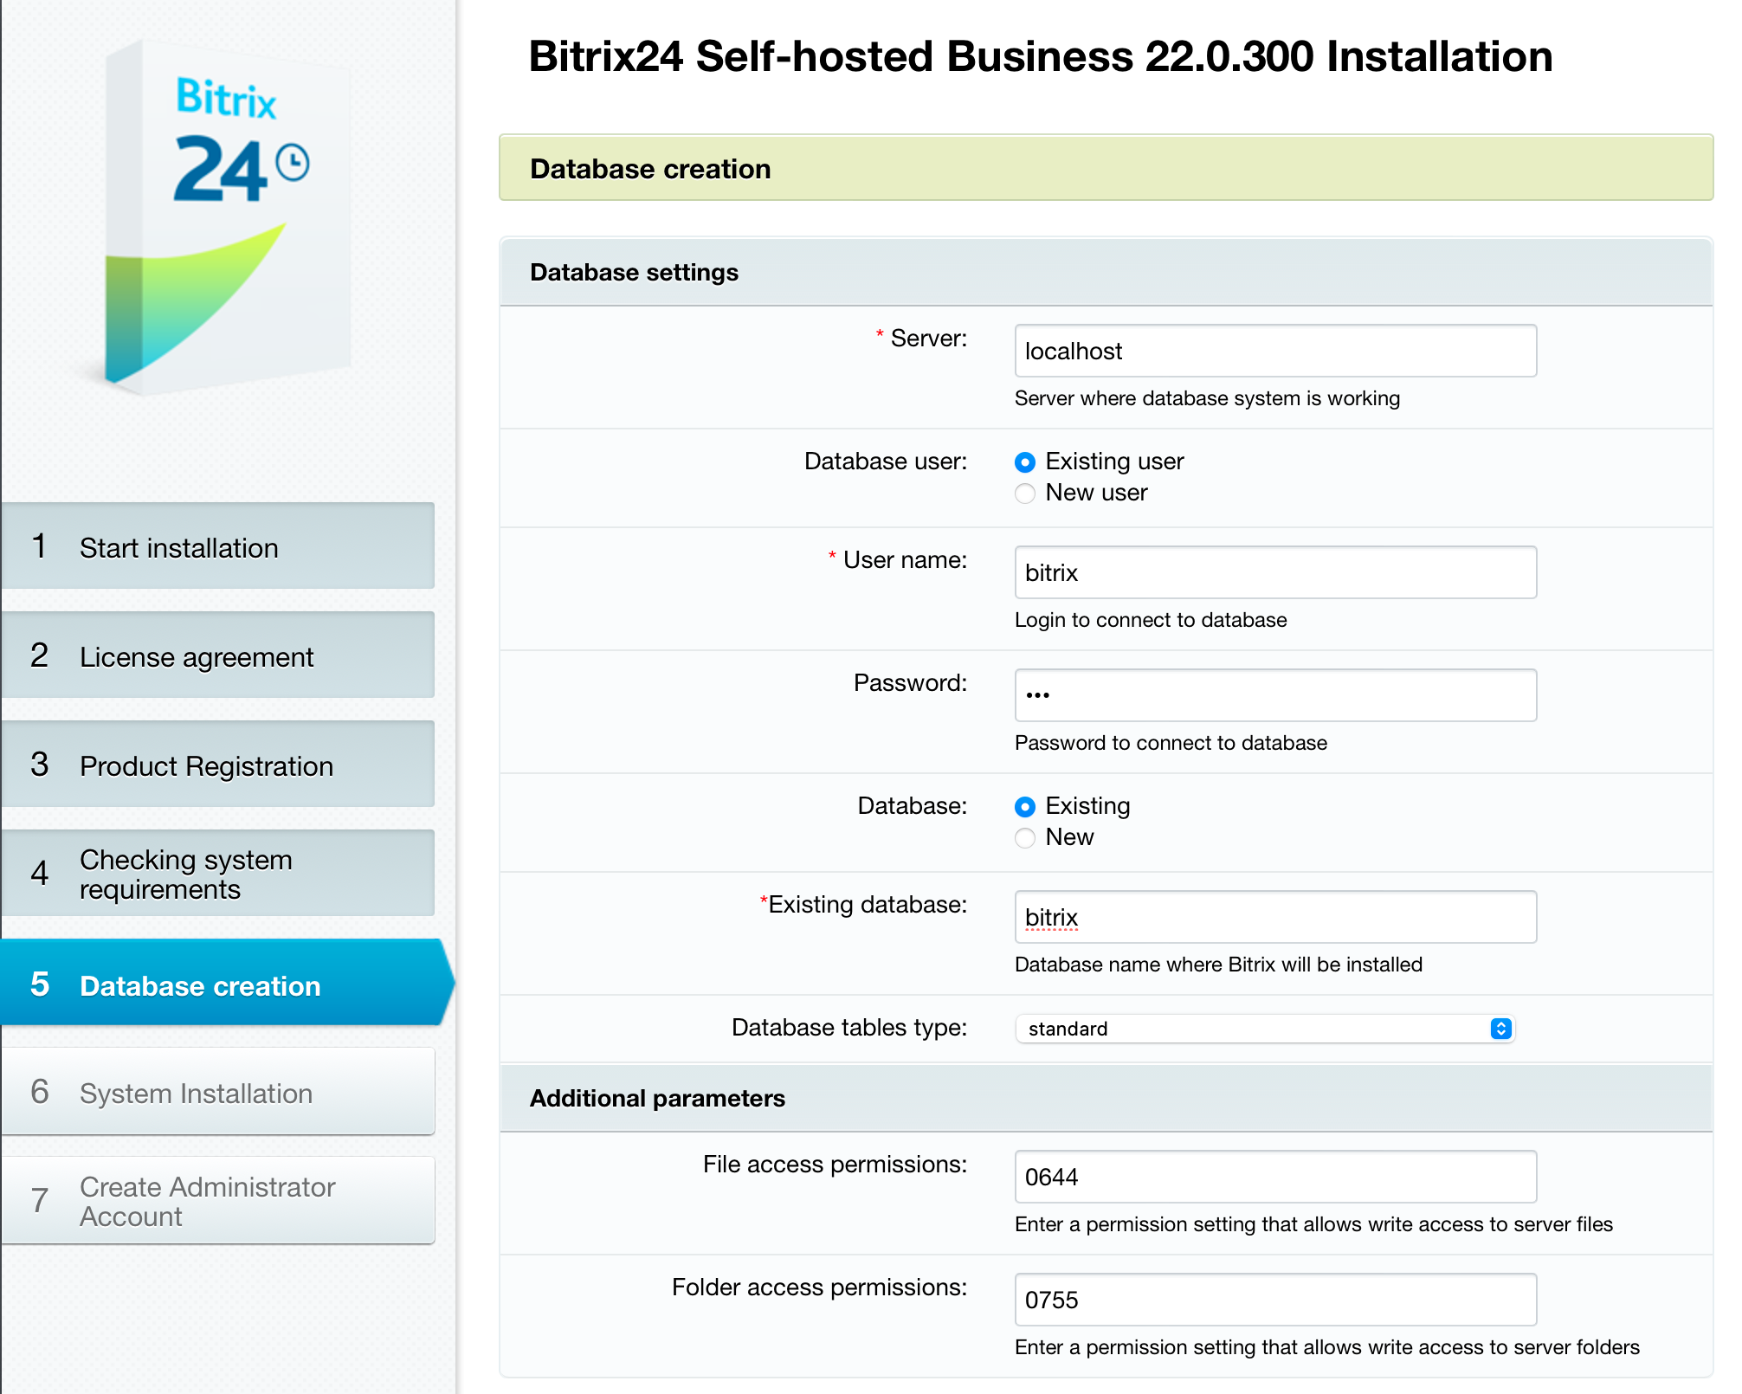Click Create Administrator Account step
This screenshot has height=1394, width=1742.
218,1201
